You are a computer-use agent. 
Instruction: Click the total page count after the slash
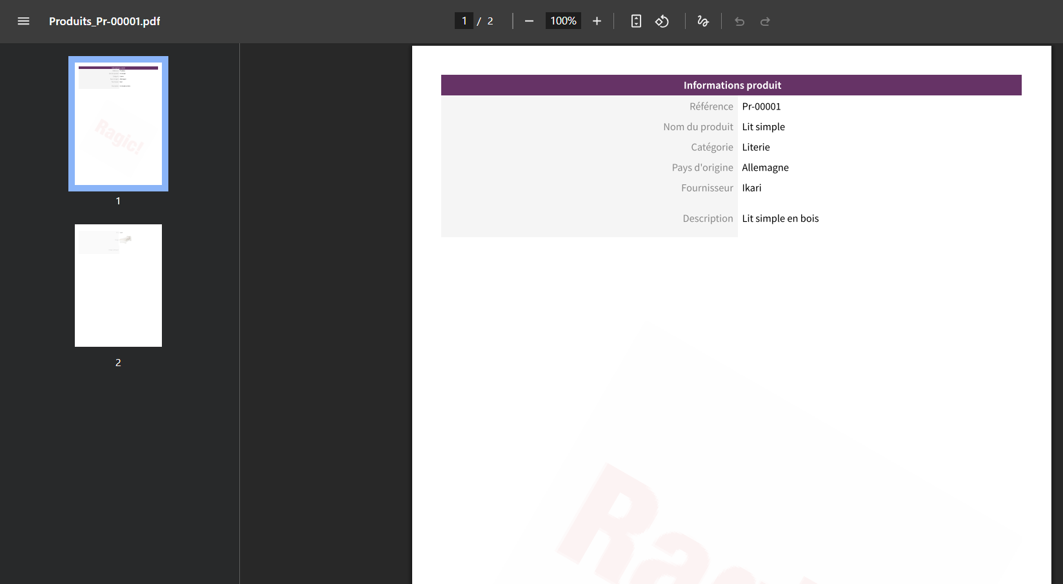point(490,21)
